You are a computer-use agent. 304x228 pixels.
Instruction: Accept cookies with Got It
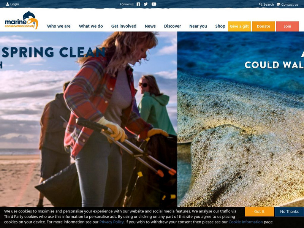pyautogui.click(x=260, y=212)
